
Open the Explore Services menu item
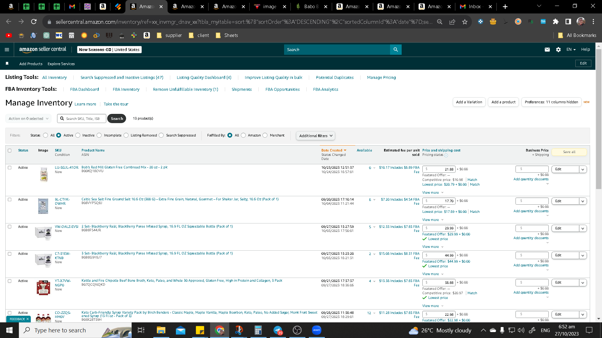click(61, 64)
